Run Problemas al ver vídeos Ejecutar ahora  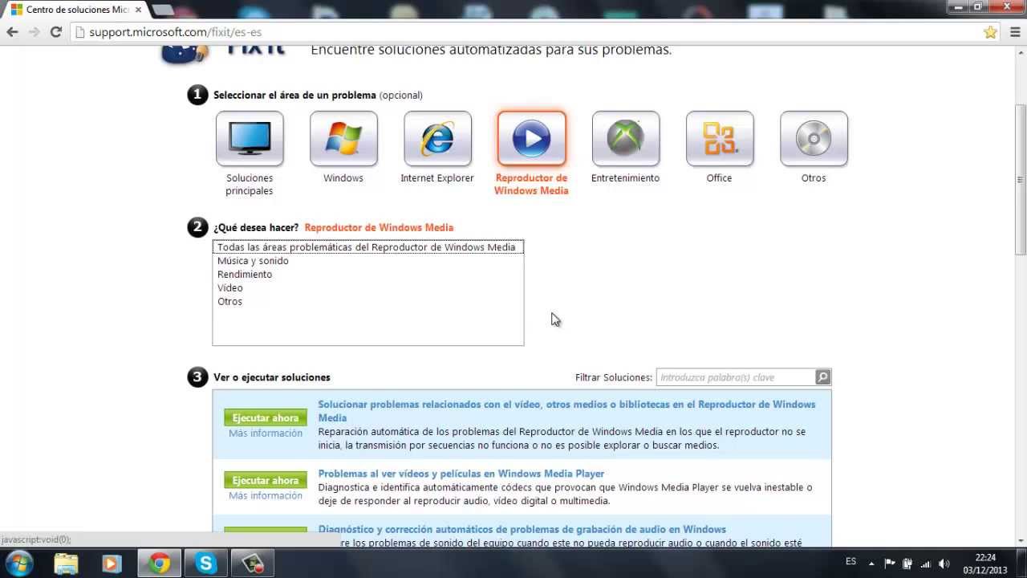click(266, 480)
